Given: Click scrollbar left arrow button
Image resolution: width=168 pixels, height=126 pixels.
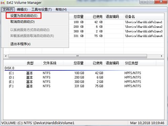Looking at the screenshot, I should click(6, 56).
